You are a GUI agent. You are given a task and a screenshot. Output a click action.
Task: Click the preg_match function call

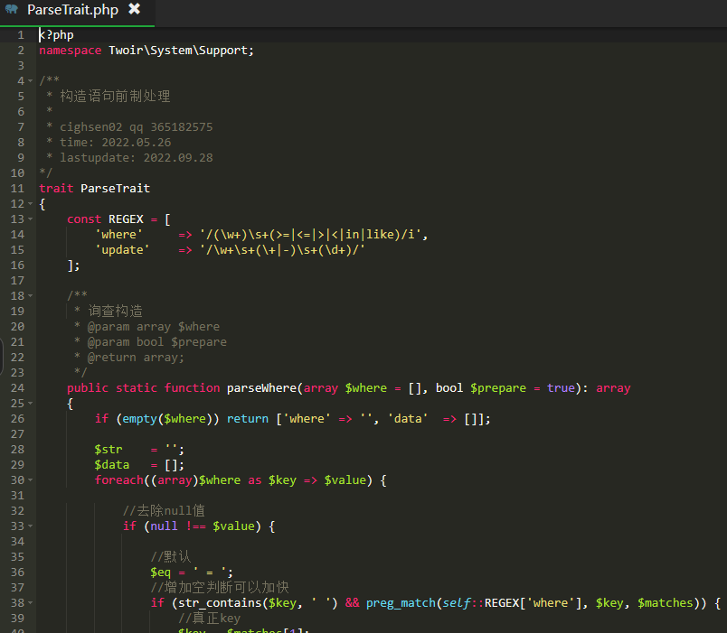click(401, 602)
